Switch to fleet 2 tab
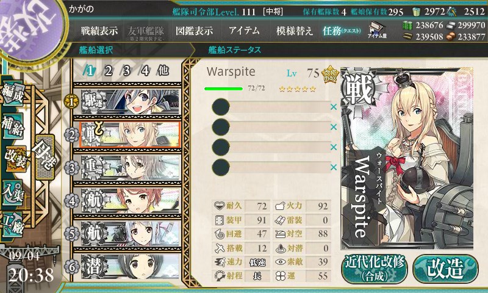The image size is (488, 293). (108, 71)
